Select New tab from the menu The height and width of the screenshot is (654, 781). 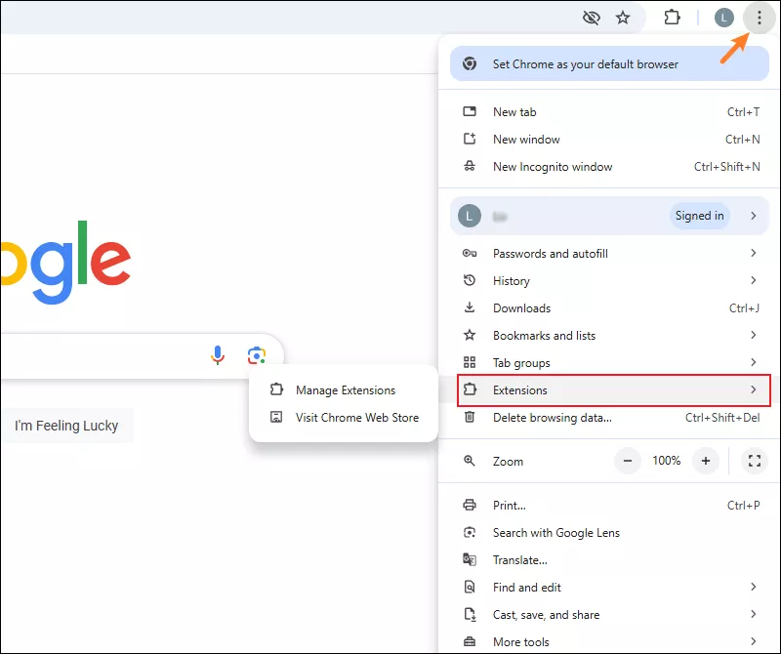click(x=609, y=112)
